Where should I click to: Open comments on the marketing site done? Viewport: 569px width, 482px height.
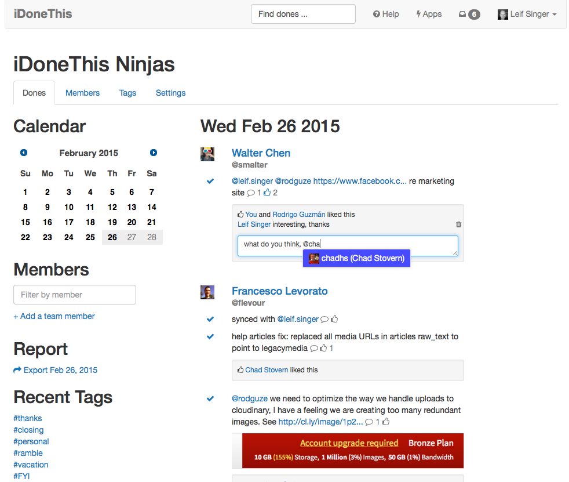[251, 193]
